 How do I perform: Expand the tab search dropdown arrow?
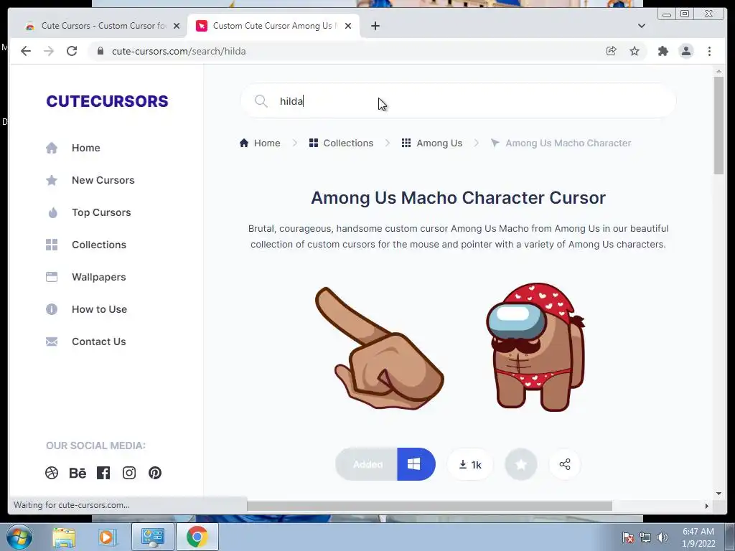click(641, 26)
